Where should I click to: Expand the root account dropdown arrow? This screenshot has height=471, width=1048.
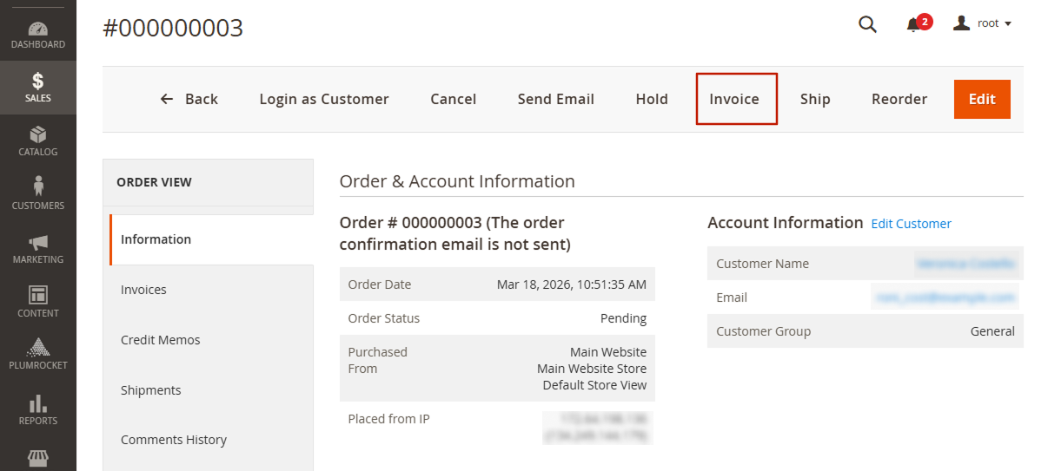tap(1008, 24)
